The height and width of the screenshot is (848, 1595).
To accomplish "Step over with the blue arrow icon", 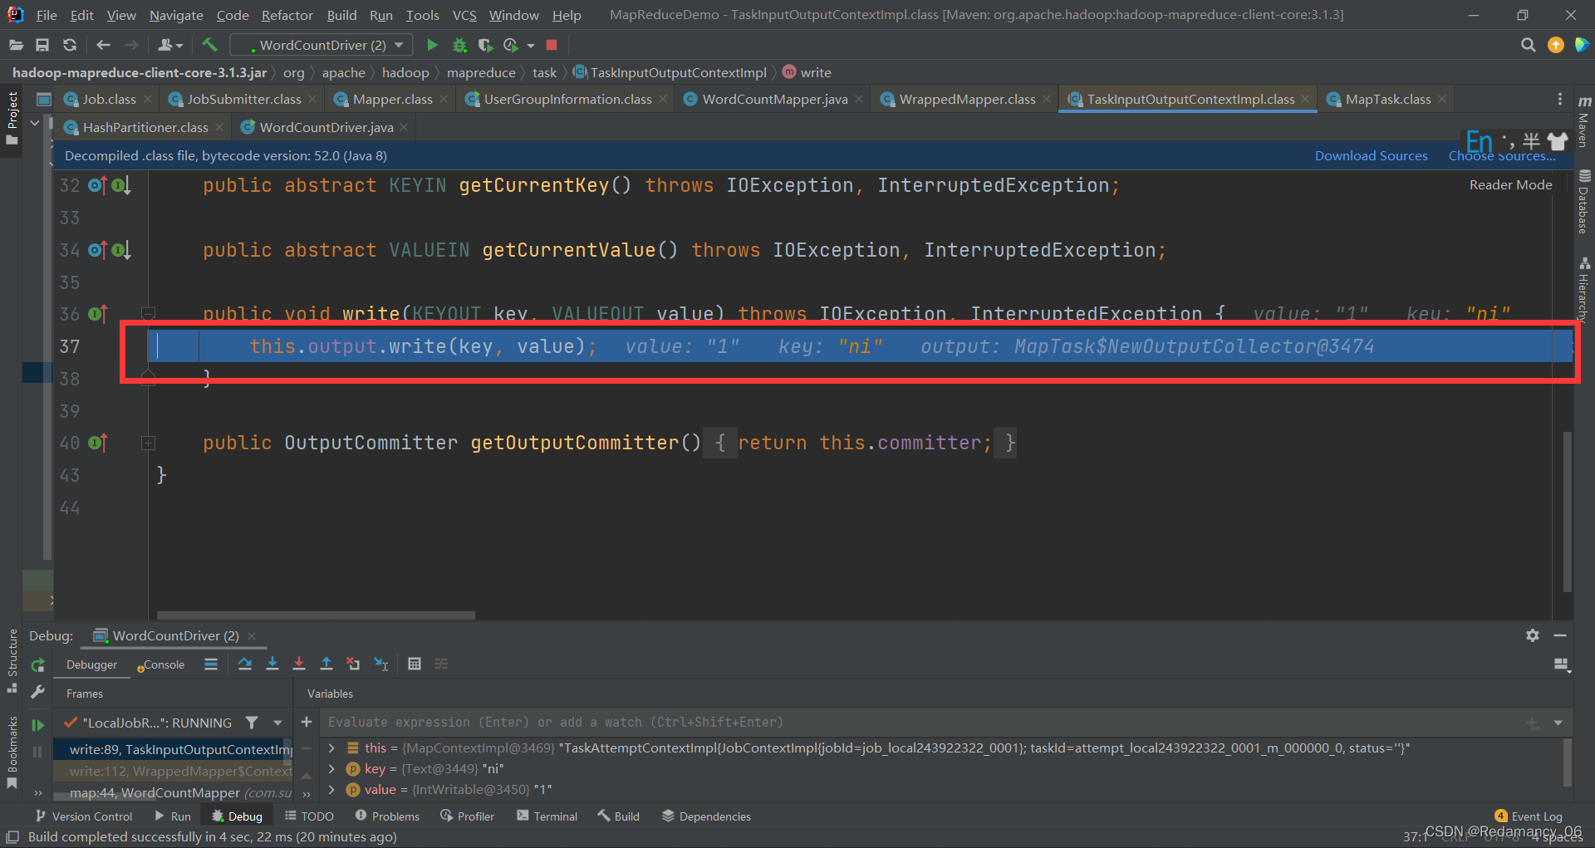I will click(245, 664).
